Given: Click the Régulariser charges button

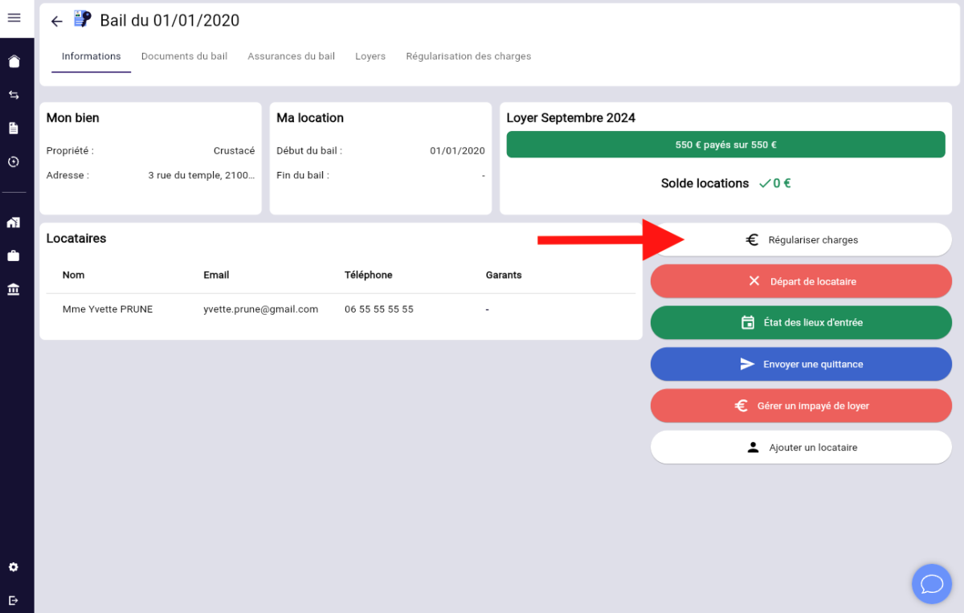Looking at the screenshot, I should click(x=801, y=239).
